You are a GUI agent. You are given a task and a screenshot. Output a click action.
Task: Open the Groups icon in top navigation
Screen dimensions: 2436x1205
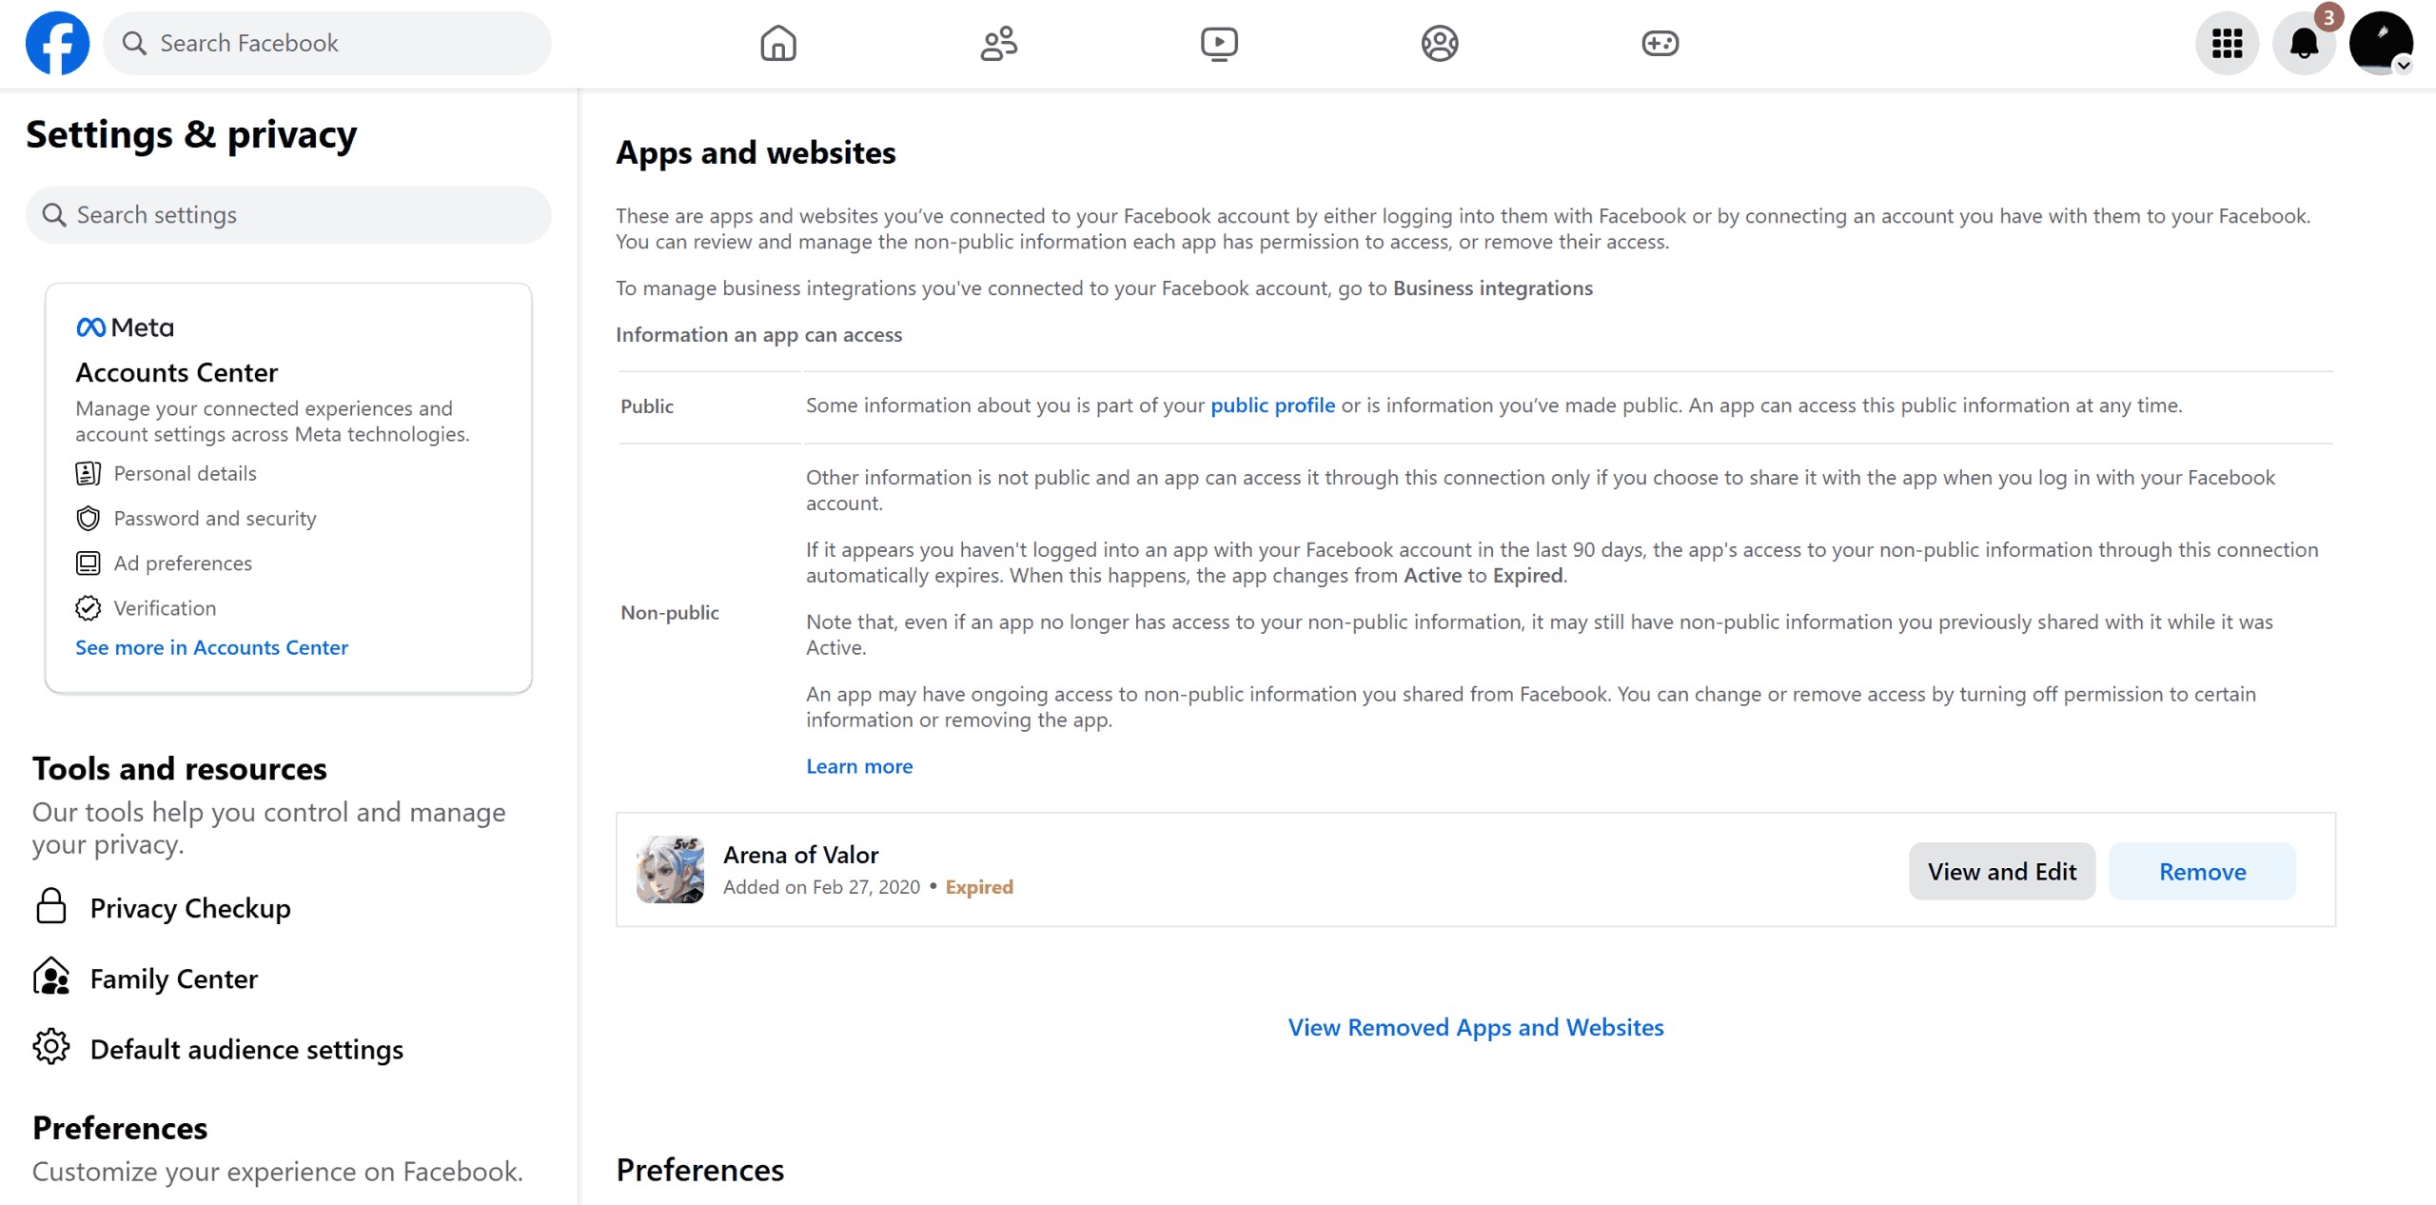[x=1439, y=43]
